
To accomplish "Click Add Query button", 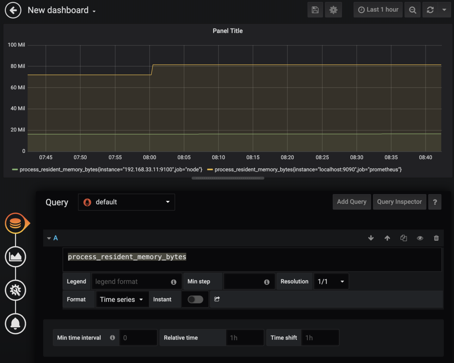I will click(x=351, y=202).
